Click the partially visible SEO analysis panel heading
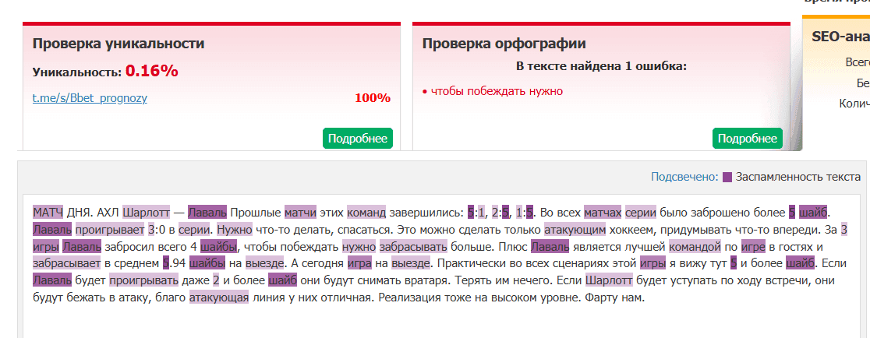 pos(840,37)
